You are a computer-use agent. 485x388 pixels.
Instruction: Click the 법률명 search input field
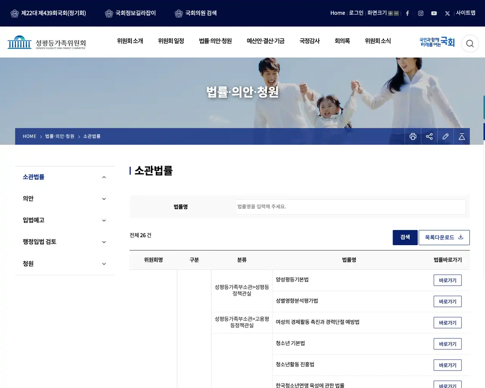pyautogui.click(x=350, y=207)
